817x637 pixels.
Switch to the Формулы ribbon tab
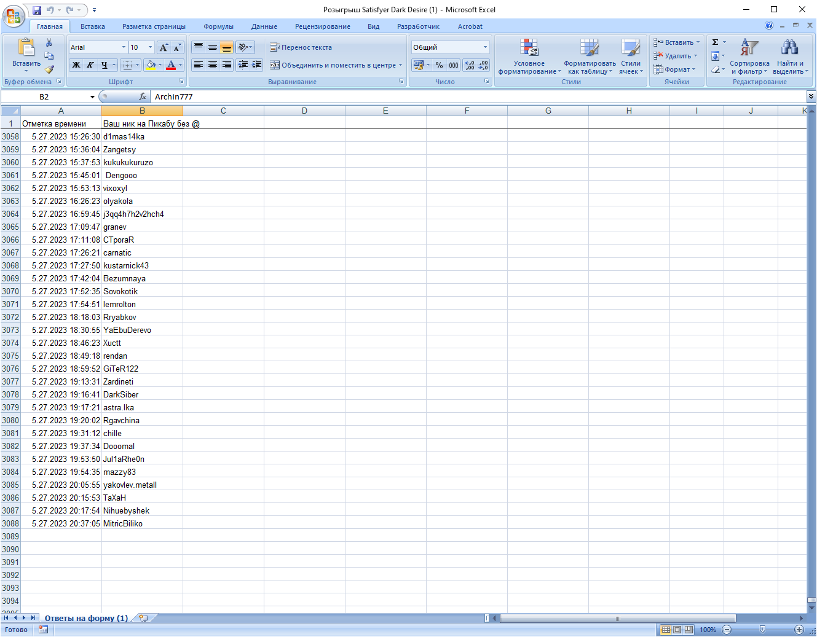click(218, 26)
